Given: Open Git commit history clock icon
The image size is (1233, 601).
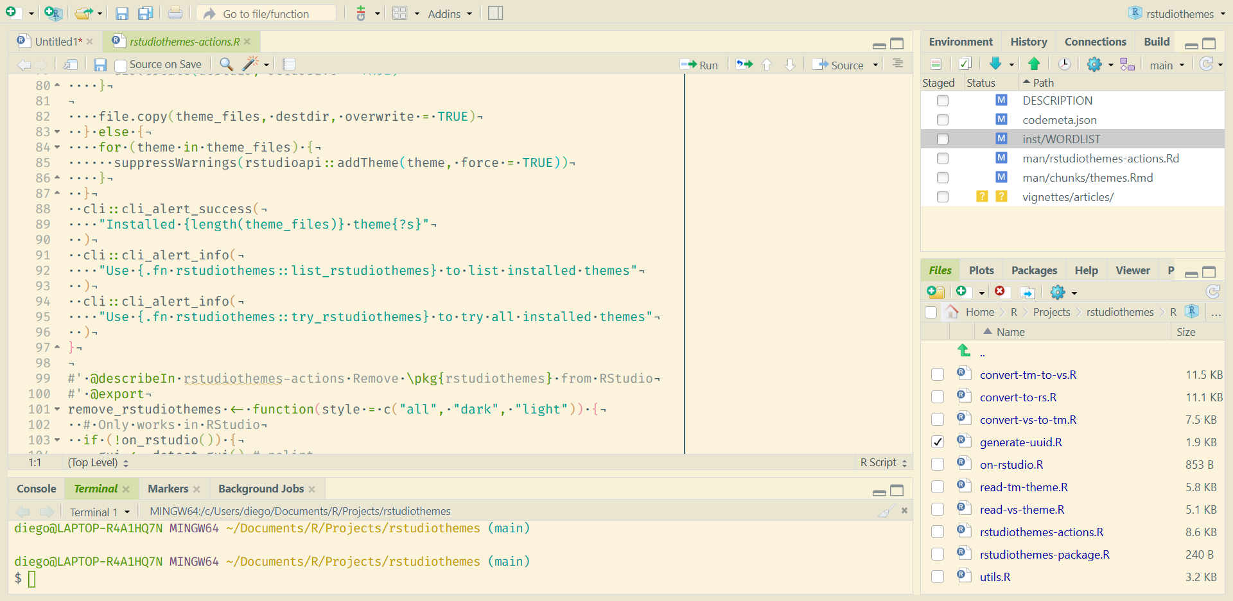Looking at the screenshot, I should tap(1064, 64).
